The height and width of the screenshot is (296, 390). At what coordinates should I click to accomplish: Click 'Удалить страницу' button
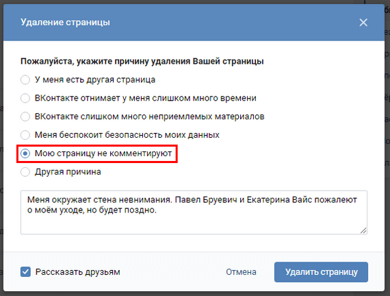tap(321, 272)
